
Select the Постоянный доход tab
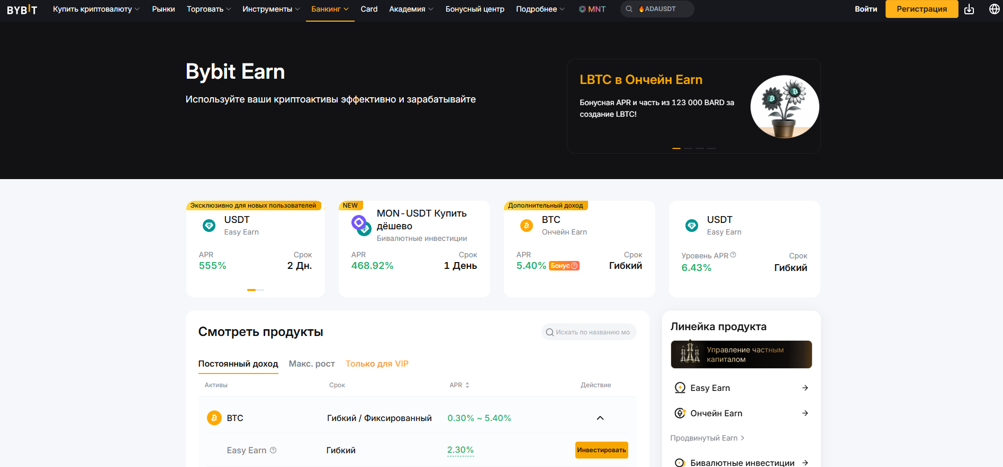click(238, 363)
